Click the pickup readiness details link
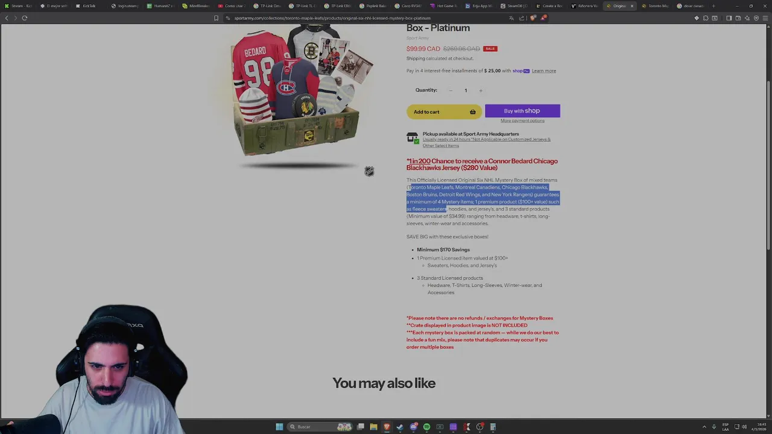Image resolution: width=772 pixels, height=434 pixels. coord(487,142)
